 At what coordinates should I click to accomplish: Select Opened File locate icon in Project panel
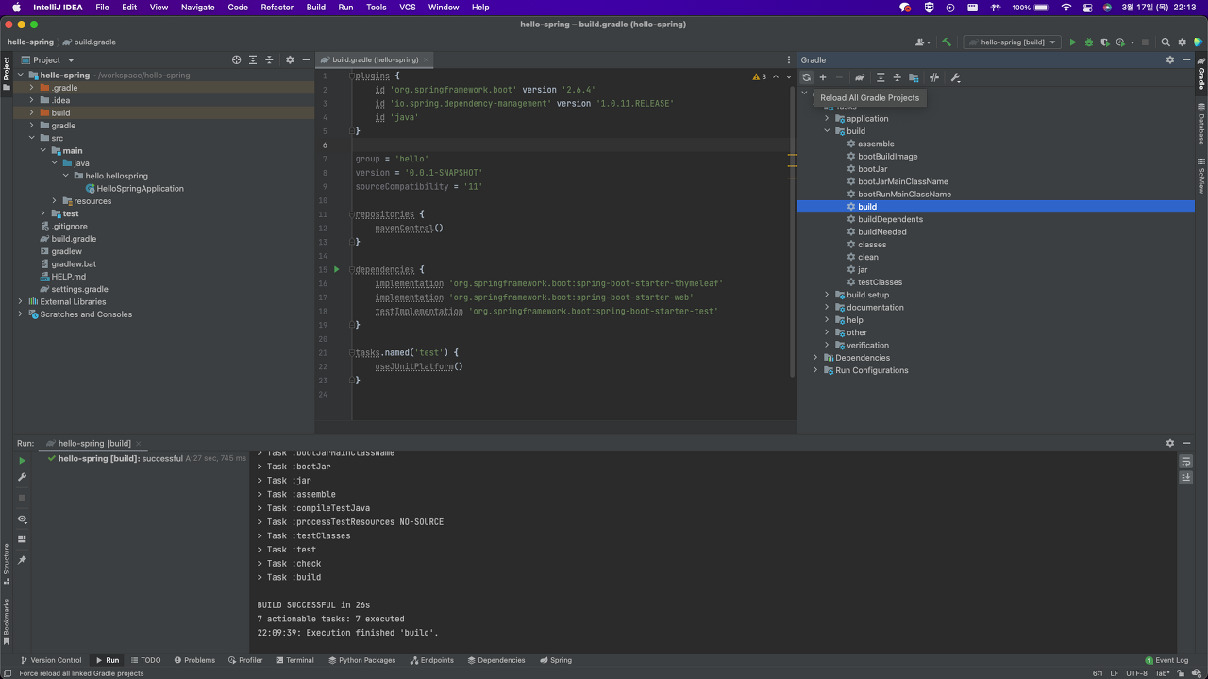(236, 59)
